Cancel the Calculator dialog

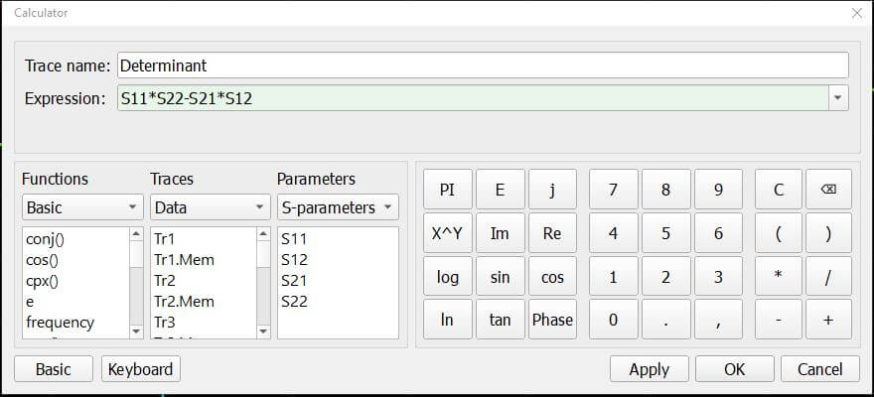tap(820, 369)
